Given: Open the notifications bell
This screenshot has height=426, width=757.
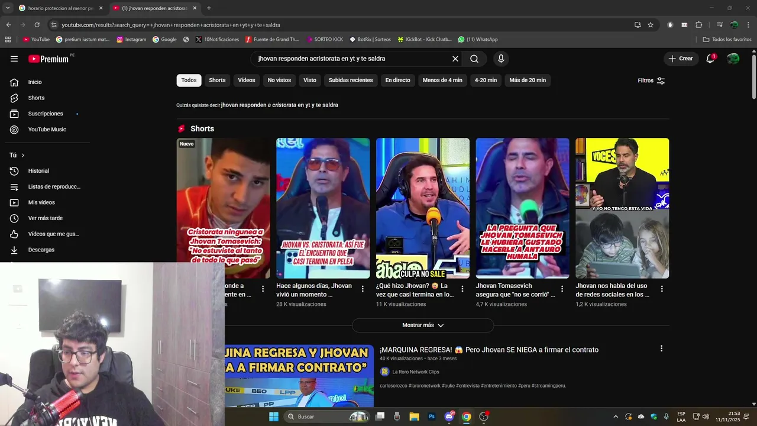Looking at the screenshot, I should point(710,59).
